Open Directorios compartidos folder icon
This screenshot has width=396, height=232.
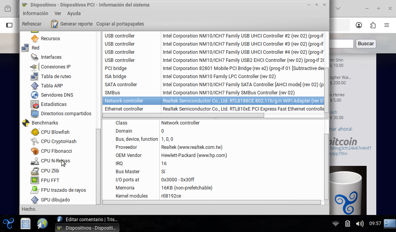pyautogui.click(x=34, y=114)
